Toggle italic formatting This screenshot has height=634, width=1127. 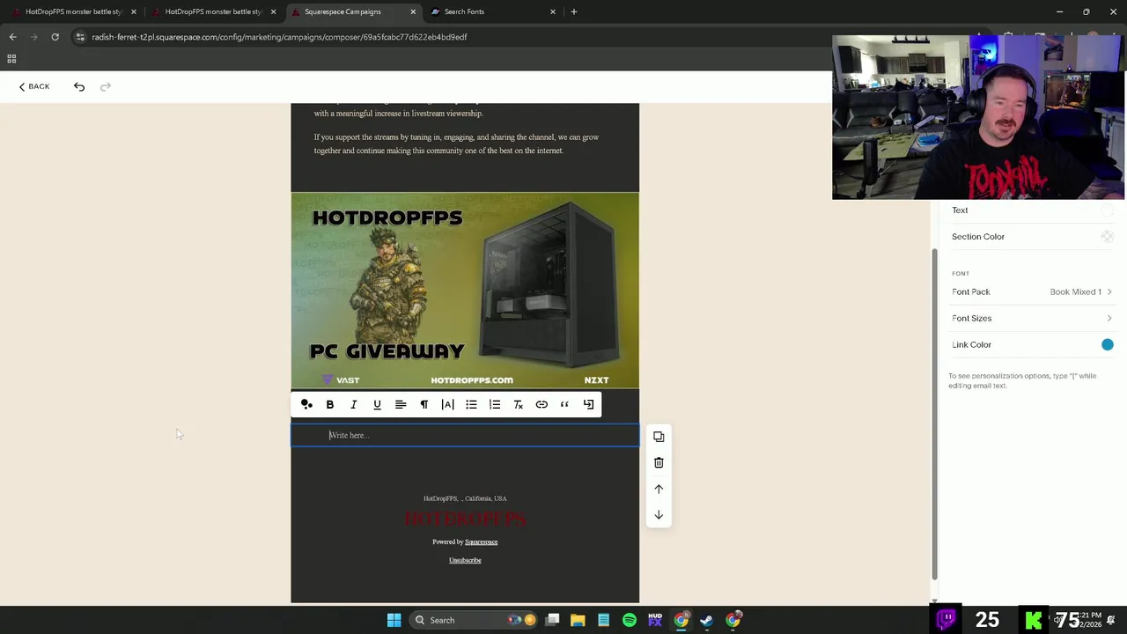tap(354, 404)
